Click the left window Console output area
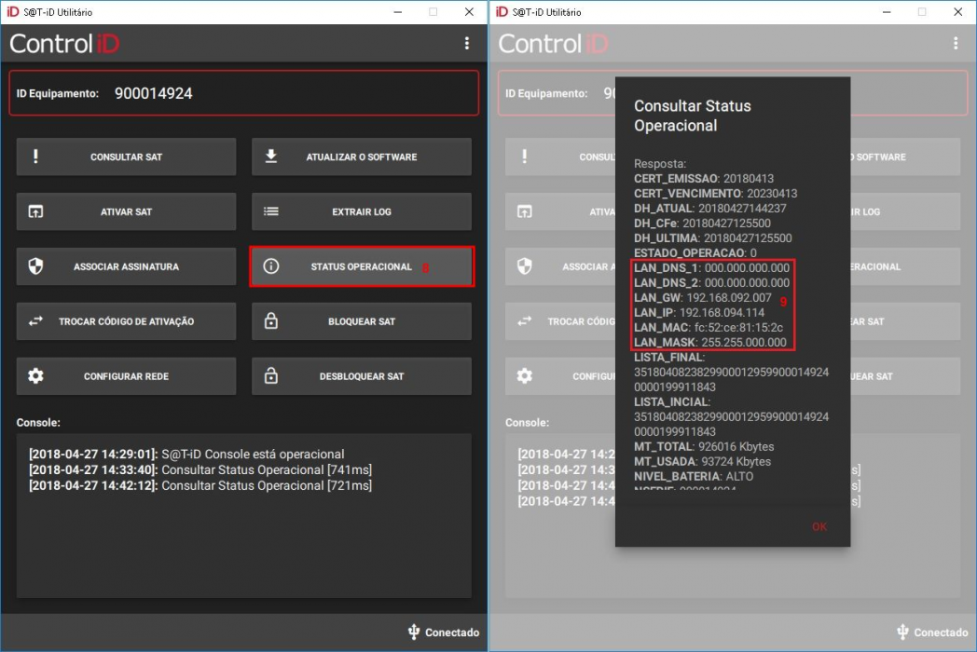The image size is (977, 652). (243, 516)
